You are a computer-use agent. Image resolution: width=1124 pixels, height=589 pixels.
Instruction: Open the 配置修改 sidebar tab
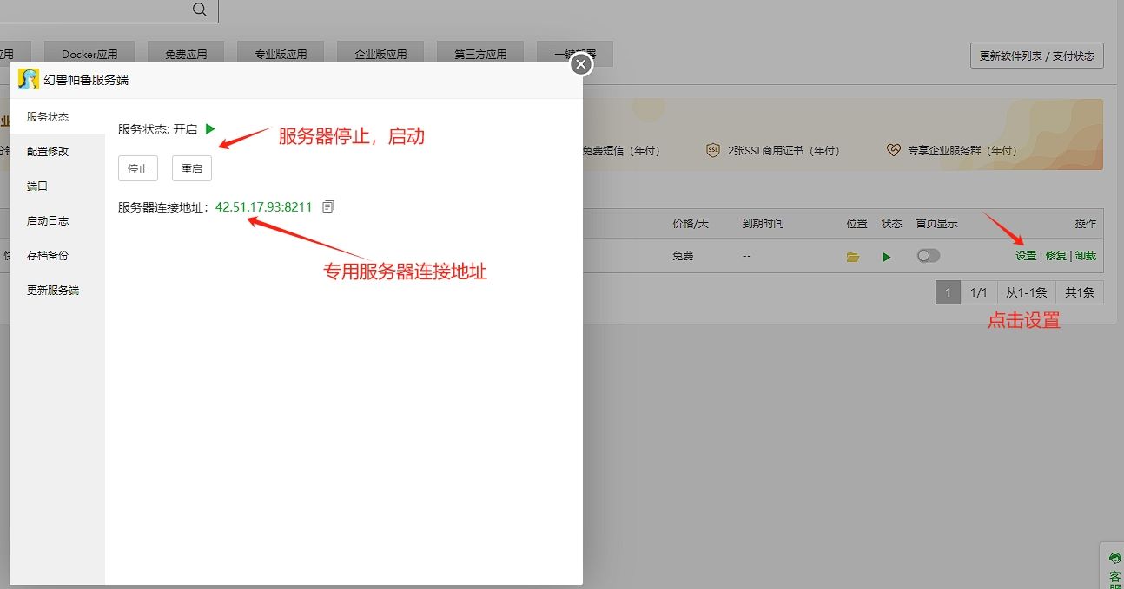(x=57, y=151)
